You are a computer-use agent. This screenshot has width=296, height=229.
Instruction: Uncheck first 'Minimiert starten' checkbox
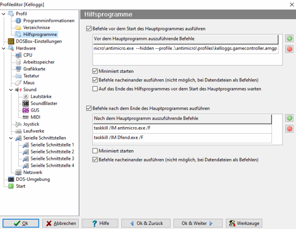[96, 72]
